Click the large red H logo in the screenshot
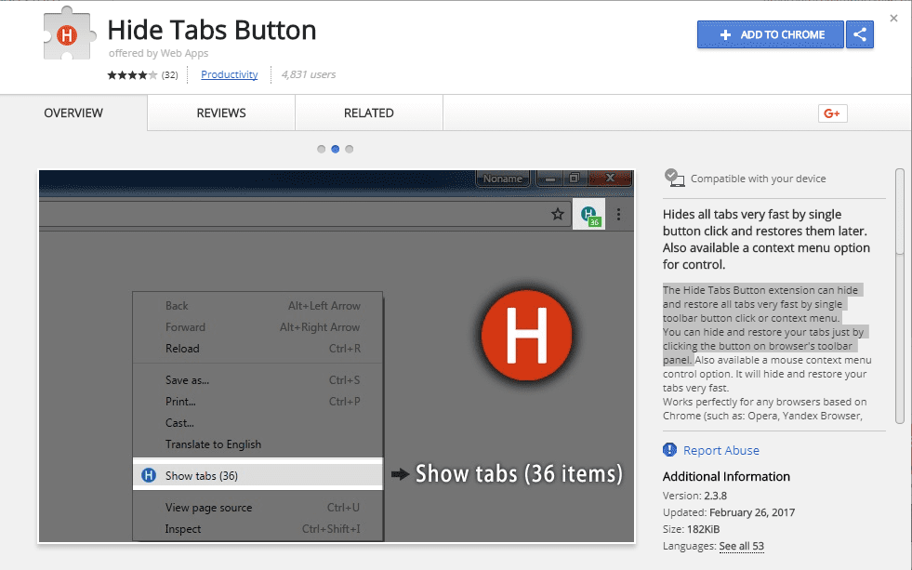Viewport: 912px width, 570px height. click(527, 336)
